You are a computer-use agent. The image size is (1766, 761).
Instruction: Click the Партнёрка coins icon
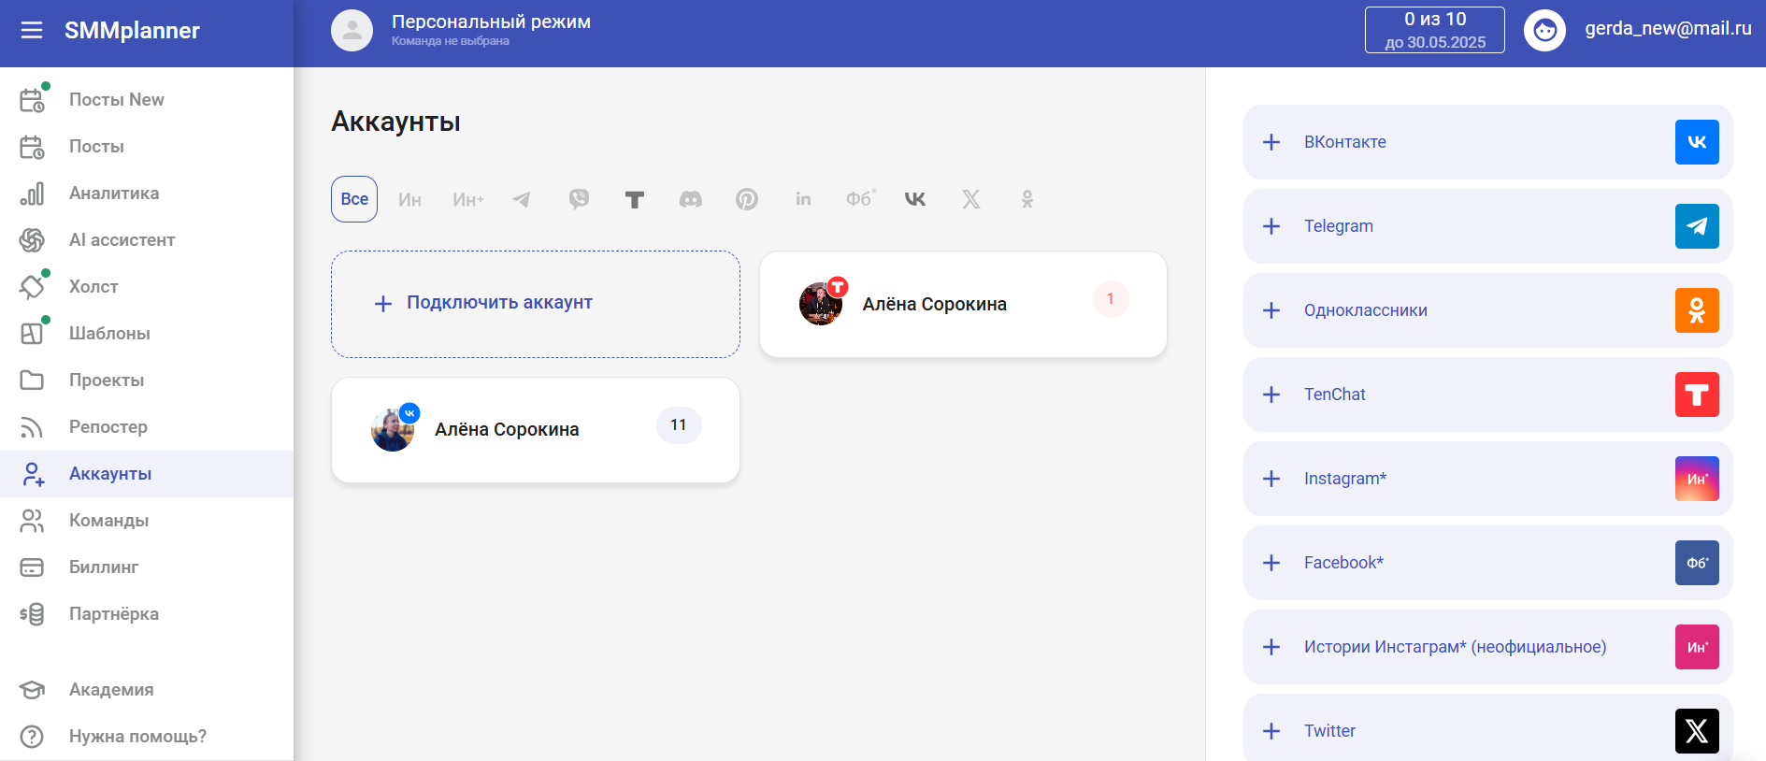(32, 614)
